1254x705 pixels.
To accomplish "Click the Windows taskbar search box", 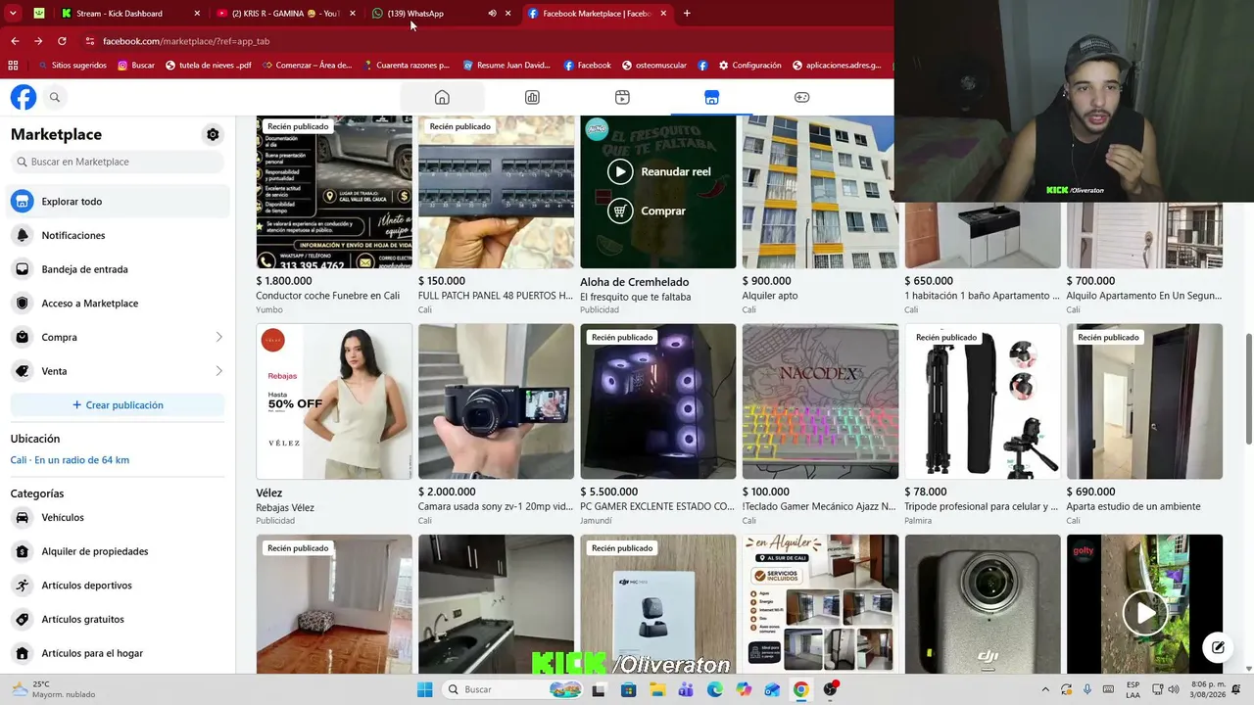I will (510, 689).
